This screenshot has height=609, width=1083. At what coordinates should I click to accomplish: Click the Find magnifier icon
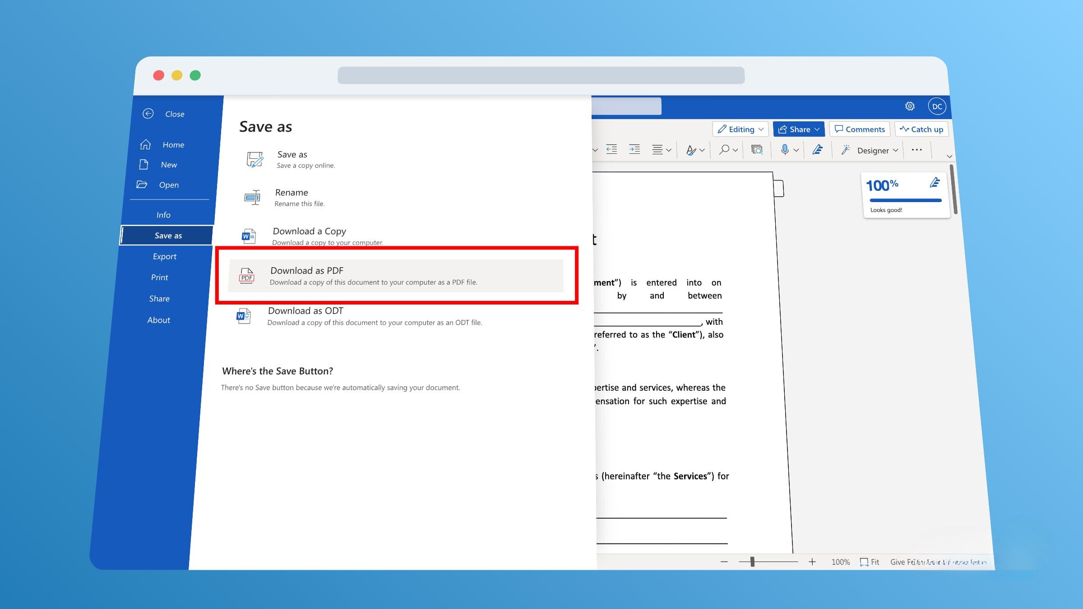[724, 150]
